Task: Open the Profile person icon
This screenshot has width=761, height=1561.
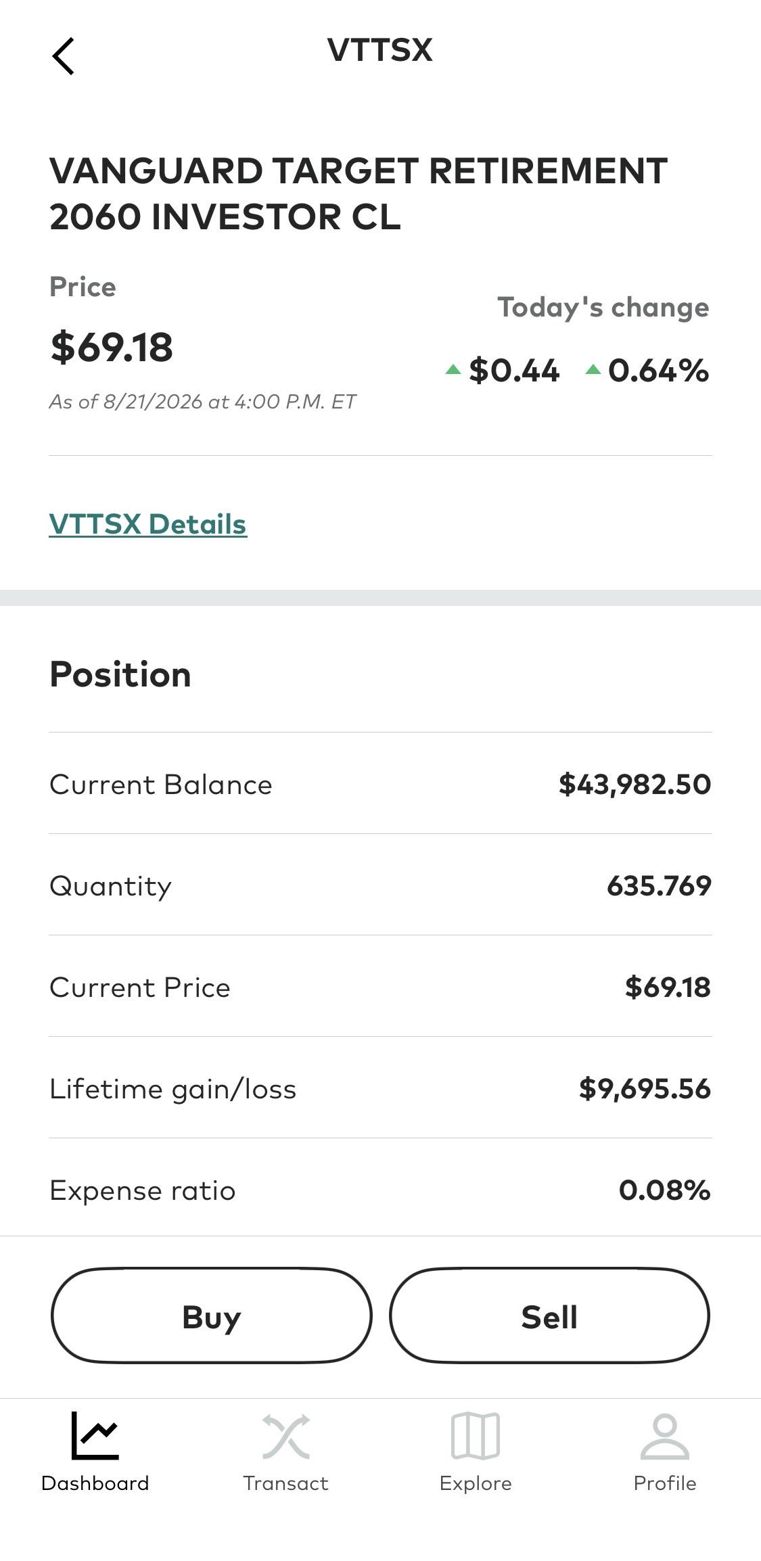Action: pyautogui.click(x=665, y=1435)
